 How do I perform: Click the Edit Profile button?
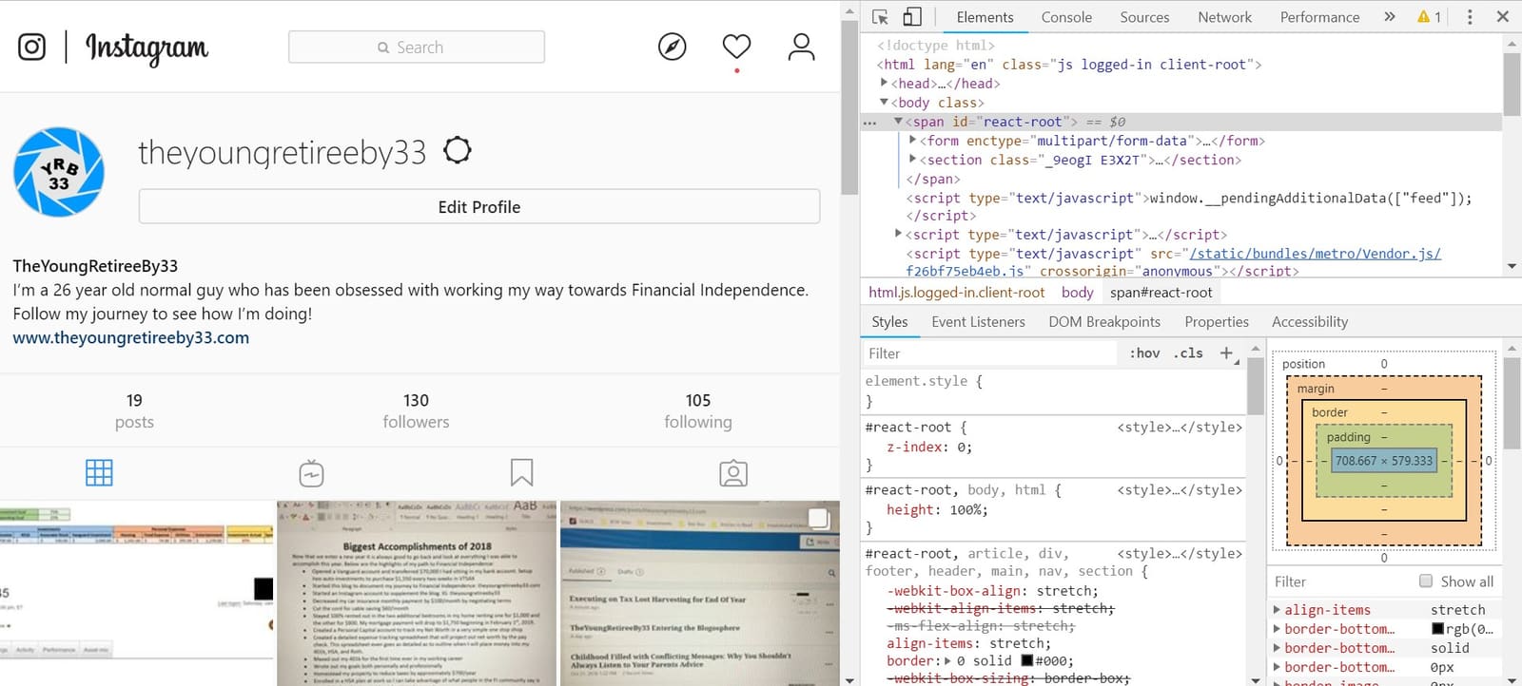click(x=479, y=206)
